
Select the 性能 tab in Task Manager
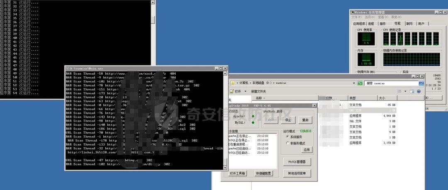(x=397, y=23)
